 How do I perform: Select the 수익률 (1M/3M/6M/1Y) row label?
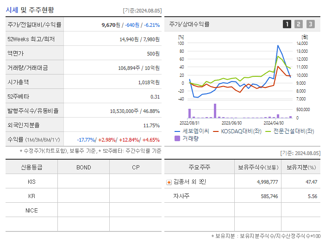(34, 140)
